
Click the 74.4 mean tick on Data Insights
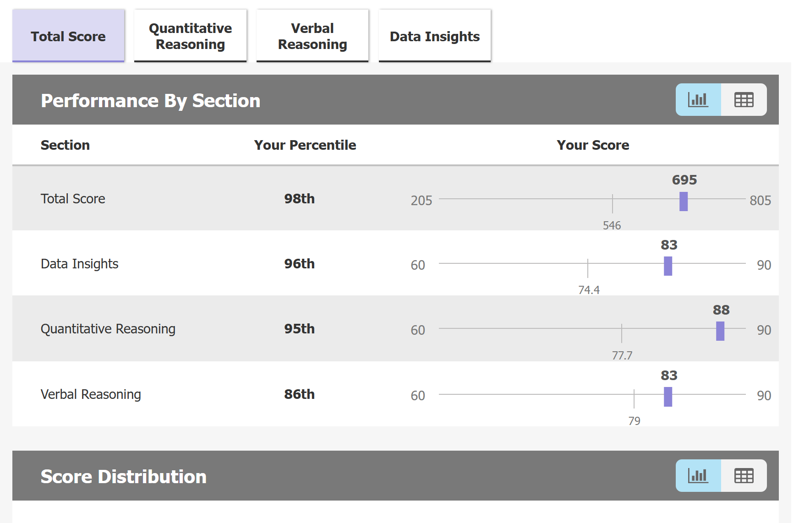pos(588,268)
